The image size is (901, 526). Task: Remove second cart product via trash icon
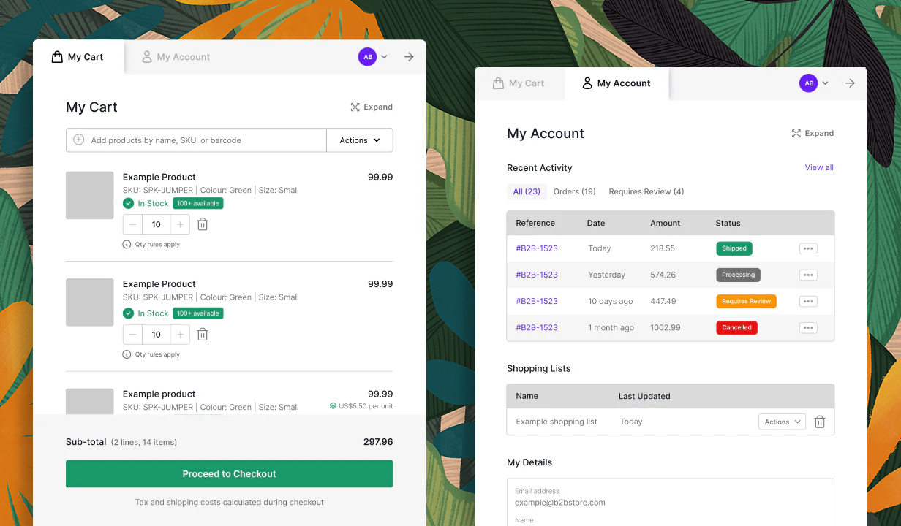203,335
